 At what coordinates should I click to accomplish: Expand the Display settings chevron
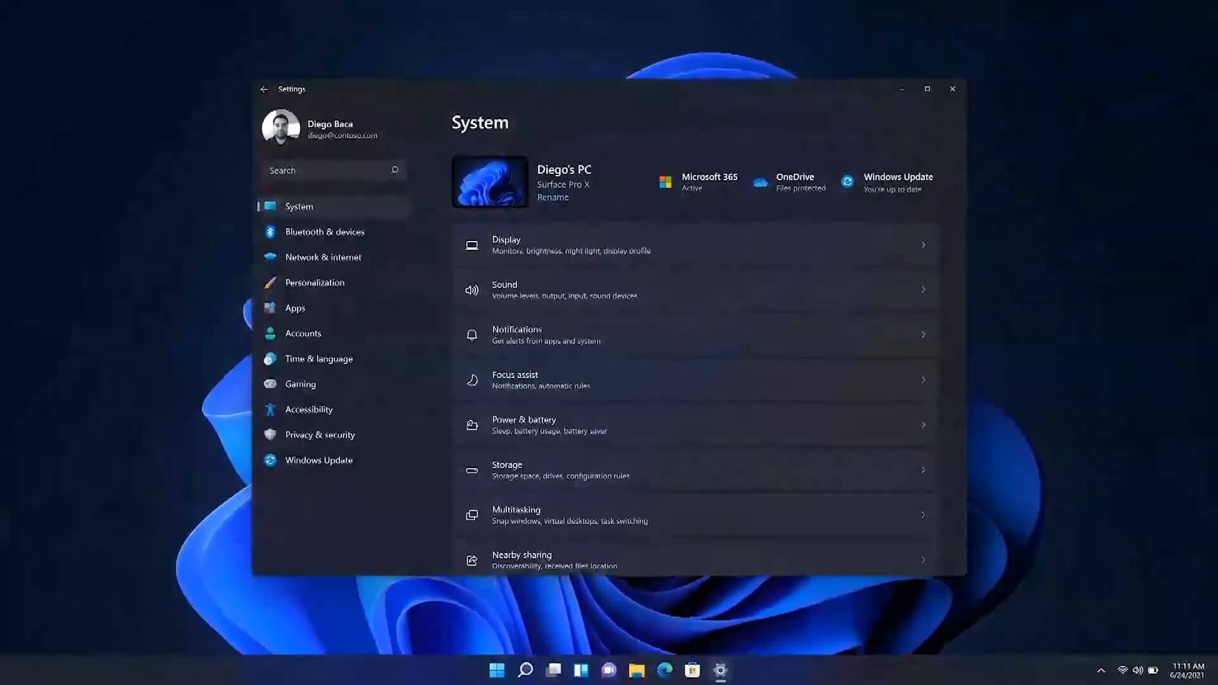point(923,244)
